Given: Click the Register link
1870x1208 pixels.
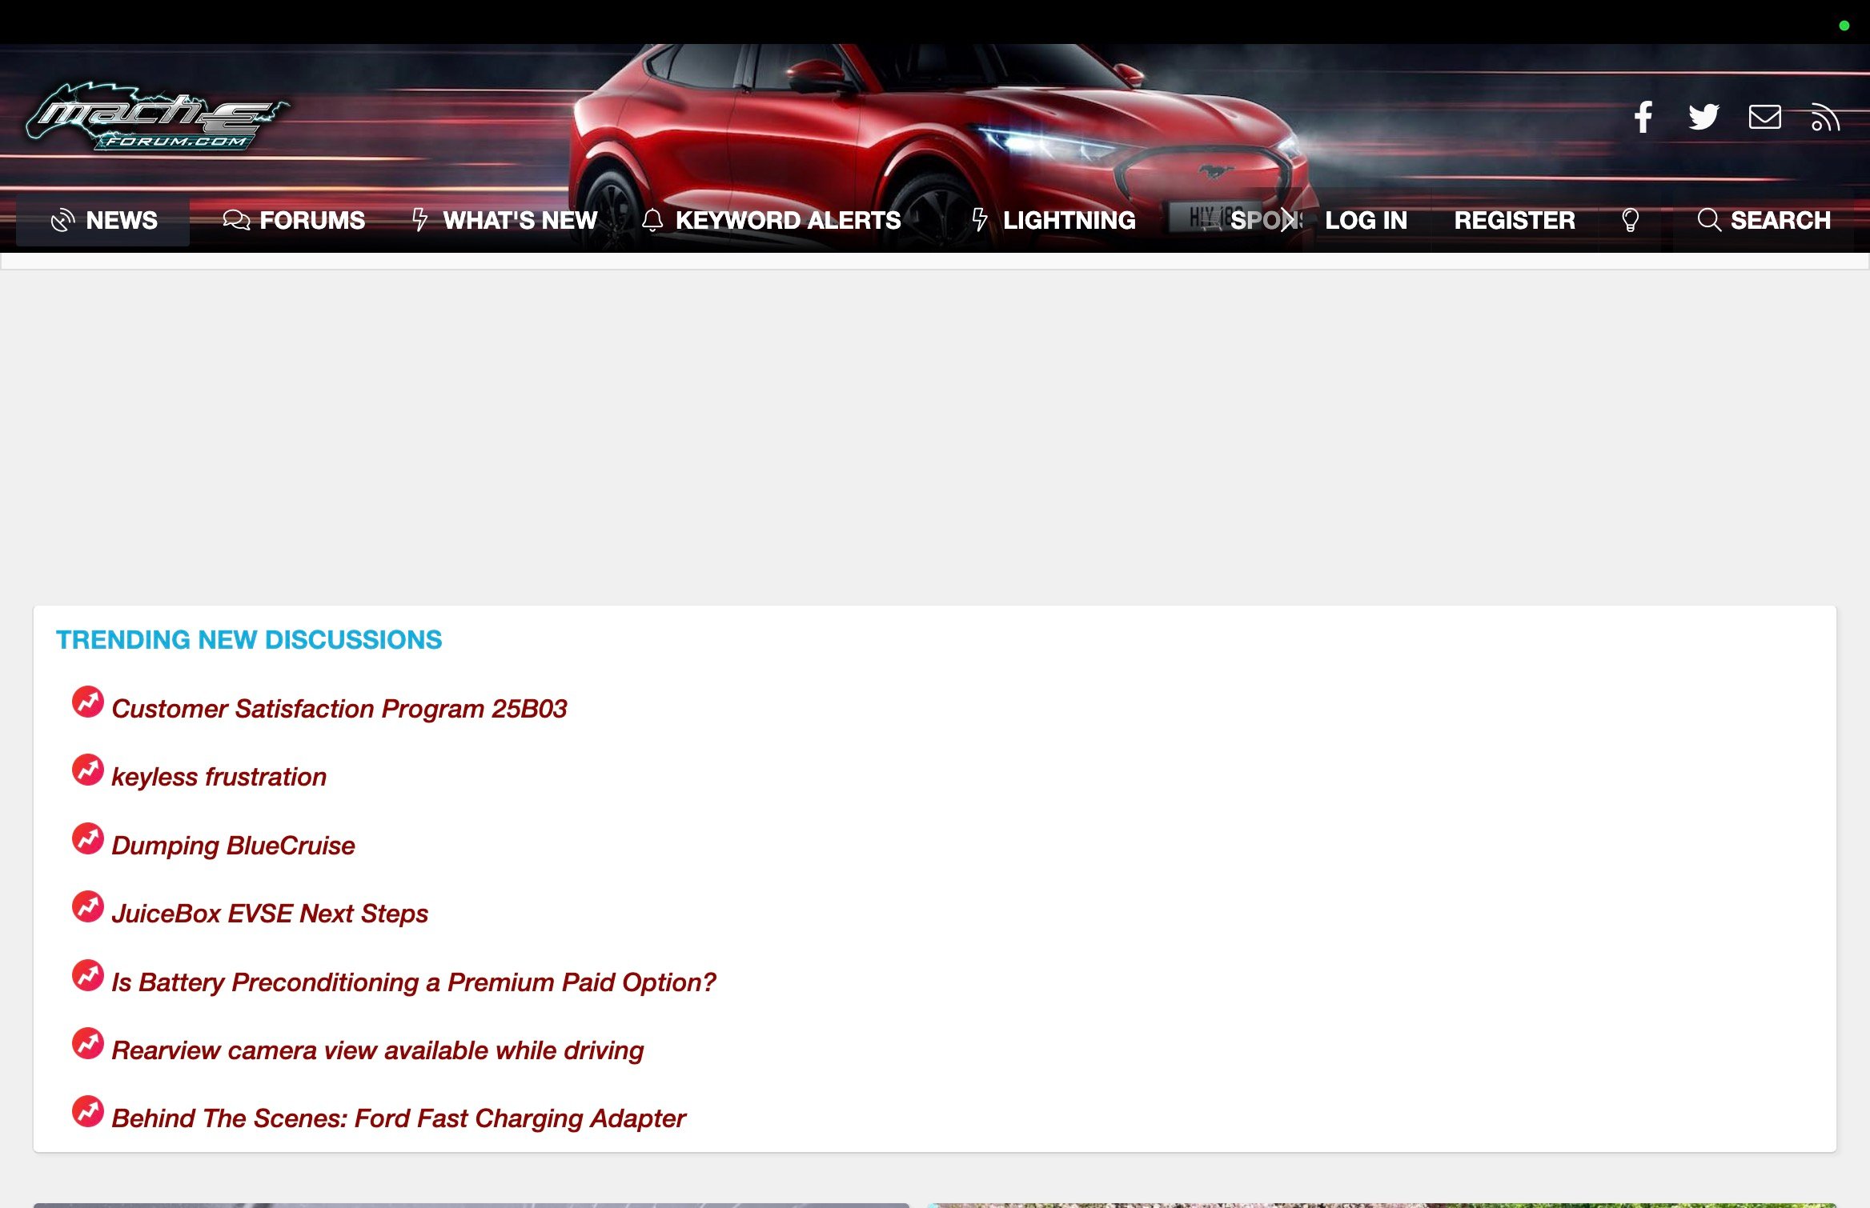Looking at the screenshot, I should pyautogui.click(x=1515, y=220).
